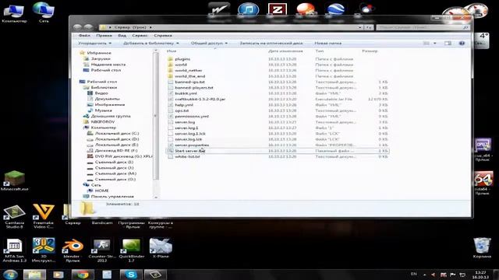Image resolution: width=499 pixels, height=280 pixels.
Task: Click the Новая папка button
Action: pyautogui.click(x=327, y=44)
